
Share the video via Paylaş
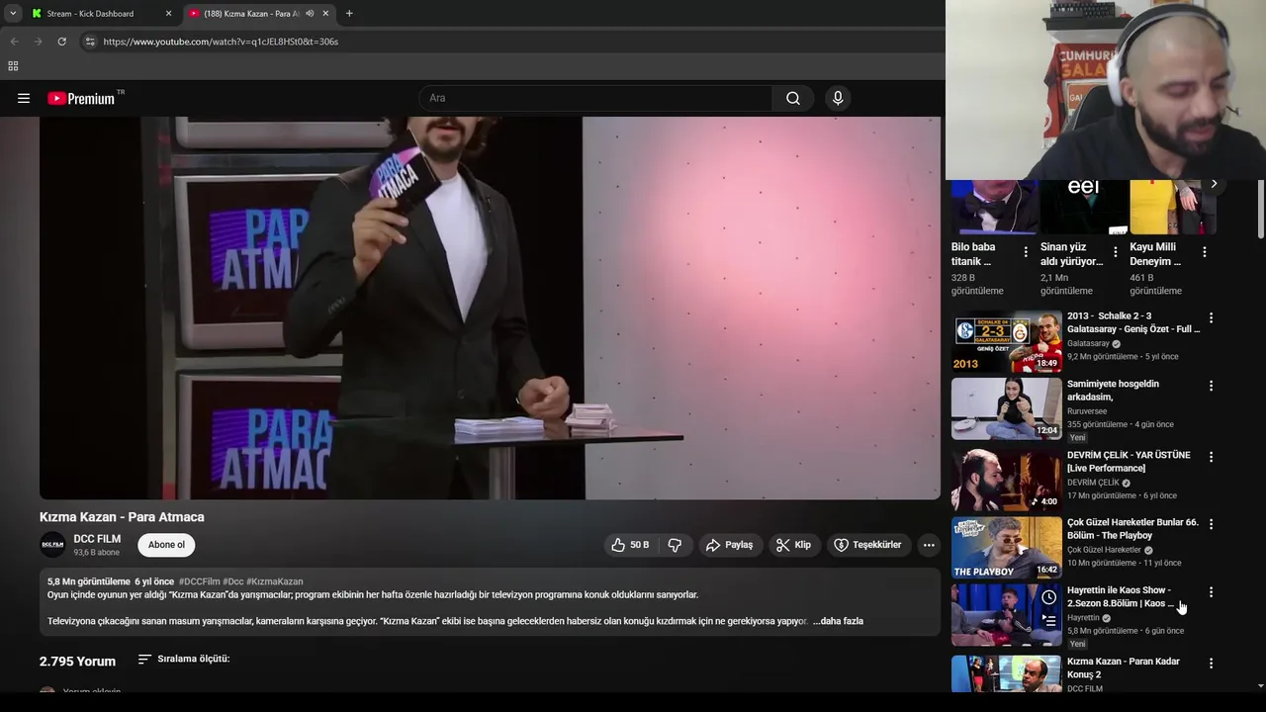tap(730, 545)
